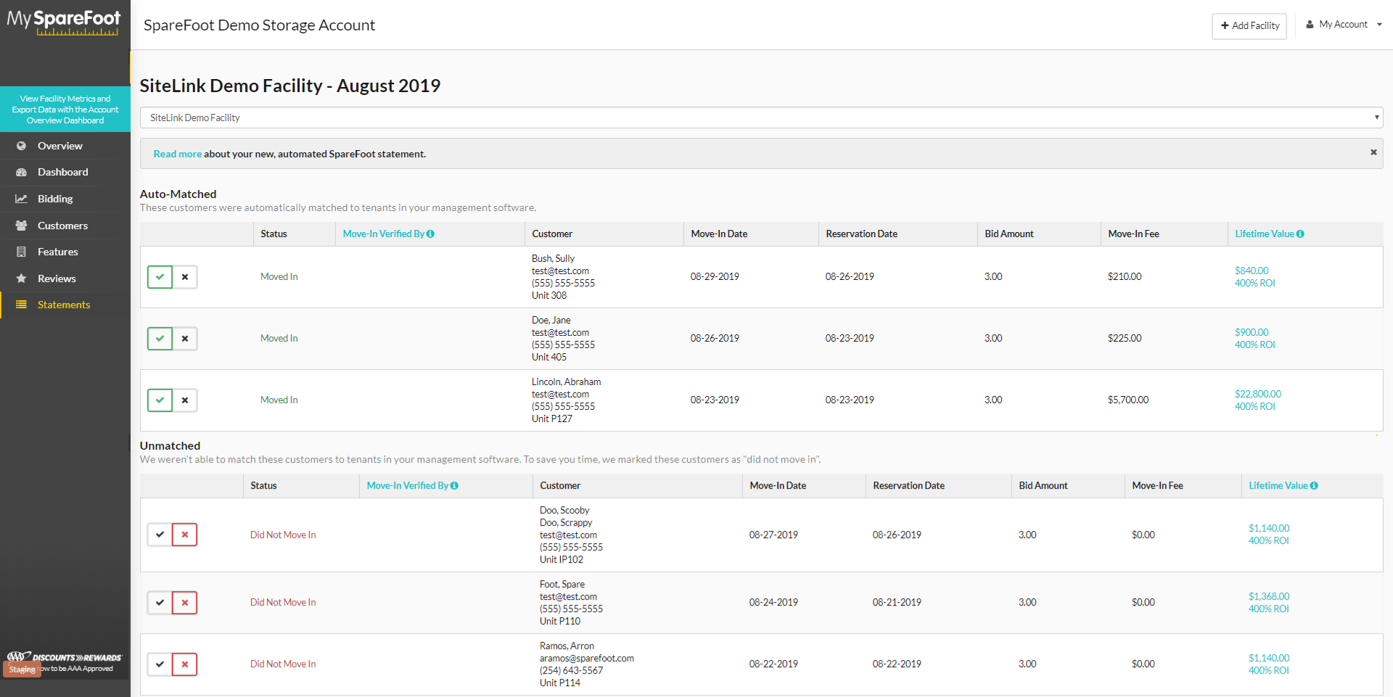1393x697 pixels.
Task: Click the Overview sidebar icon
Action: (x=21, y=146)
